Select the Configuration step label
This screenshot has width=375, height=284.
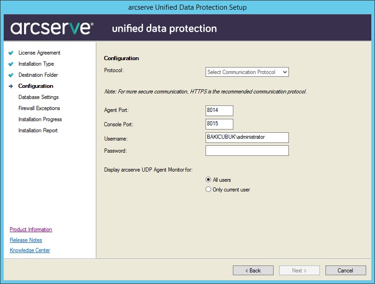click(x=36, y=86)
